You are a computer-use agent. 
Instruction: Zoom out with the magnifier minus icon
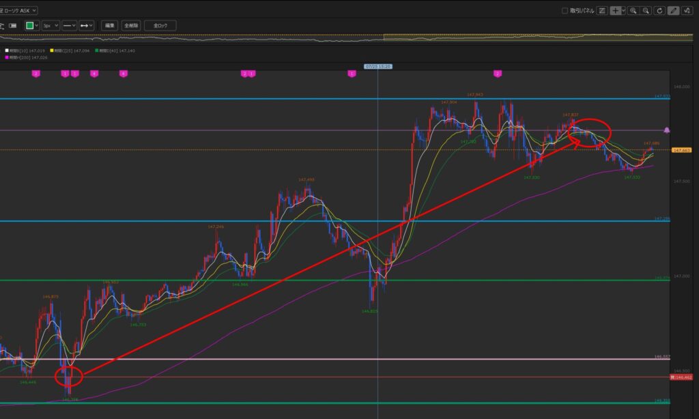pyautogui.click(x=646, y=10)
